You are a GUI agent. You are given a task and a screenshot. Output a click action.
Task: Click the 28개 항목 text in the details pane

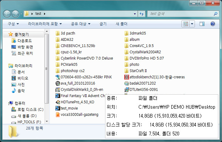[34, 128]
